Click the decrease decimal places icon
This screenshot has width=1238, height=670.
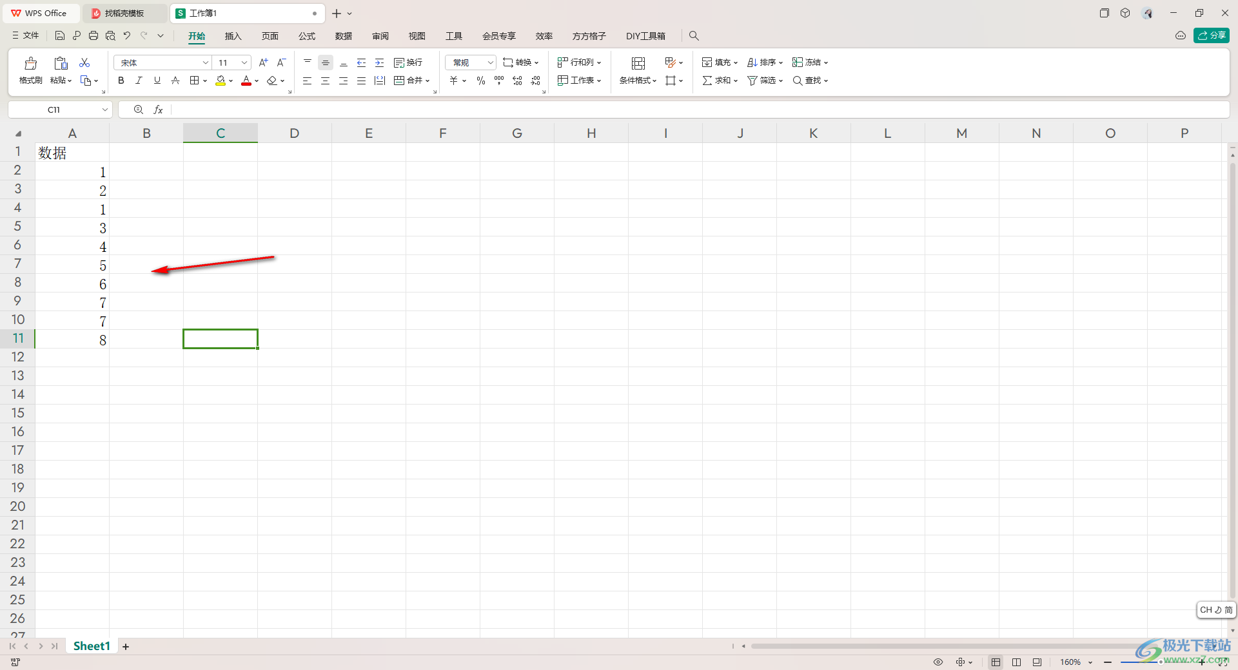535,81
